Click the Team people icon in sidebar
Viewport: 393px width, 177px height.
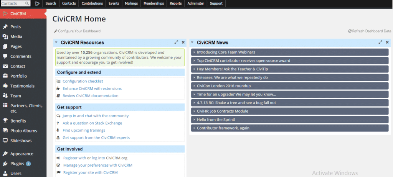pyautogui.click(x=5, y=96)
